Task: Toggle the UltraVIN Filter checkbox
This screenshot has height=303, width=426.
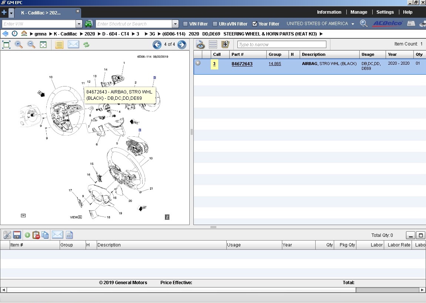Action: click(x=215, y=24)
